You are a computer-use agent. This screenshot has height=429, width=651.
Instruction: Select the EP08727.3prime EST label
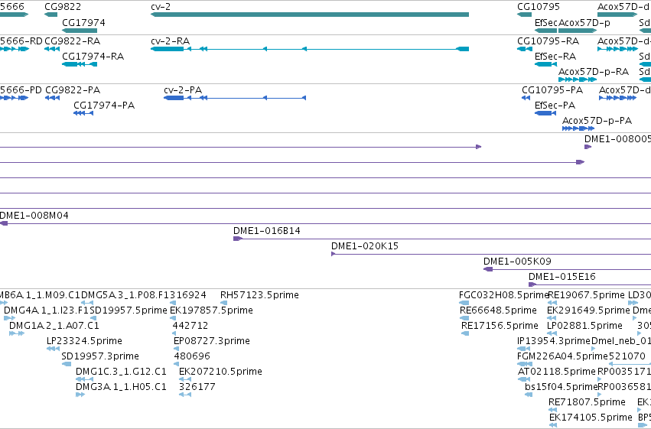pos(212,341)
